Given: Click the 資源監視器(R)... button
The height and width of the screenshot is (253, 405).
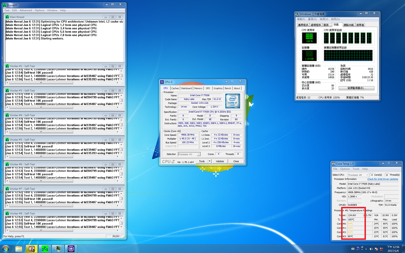Looking at the screenshot, I should click(x=356, y=88).
